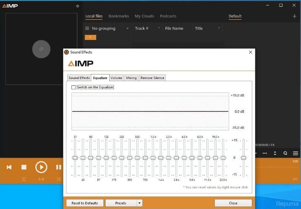Click the 16.0k band slider handle
This screenshot has width=301, height=209.
[x=215, y=158]
